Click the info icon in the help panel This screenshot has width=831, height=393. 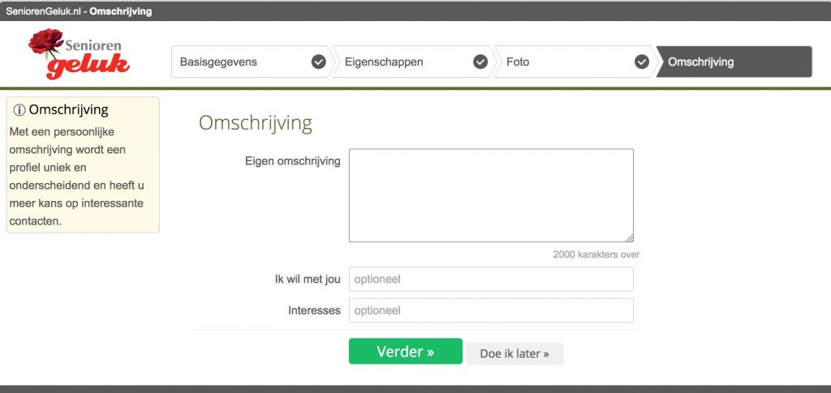(19, 110)
